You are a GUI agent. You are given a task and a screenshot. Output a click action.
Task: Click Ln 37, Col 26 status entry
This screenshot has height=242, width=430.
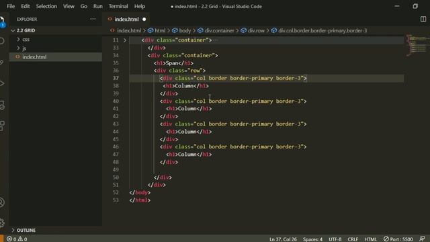coord(283,239)
